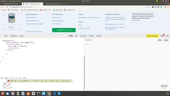Click Share in the toolbar

(x=22, y=36)
